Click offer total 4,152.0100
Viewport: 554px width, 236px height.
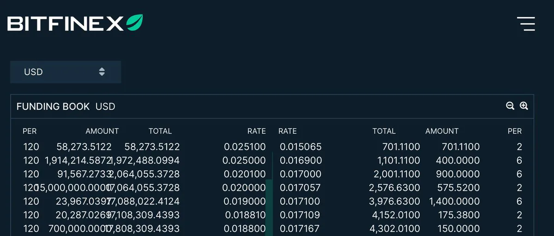395,215
